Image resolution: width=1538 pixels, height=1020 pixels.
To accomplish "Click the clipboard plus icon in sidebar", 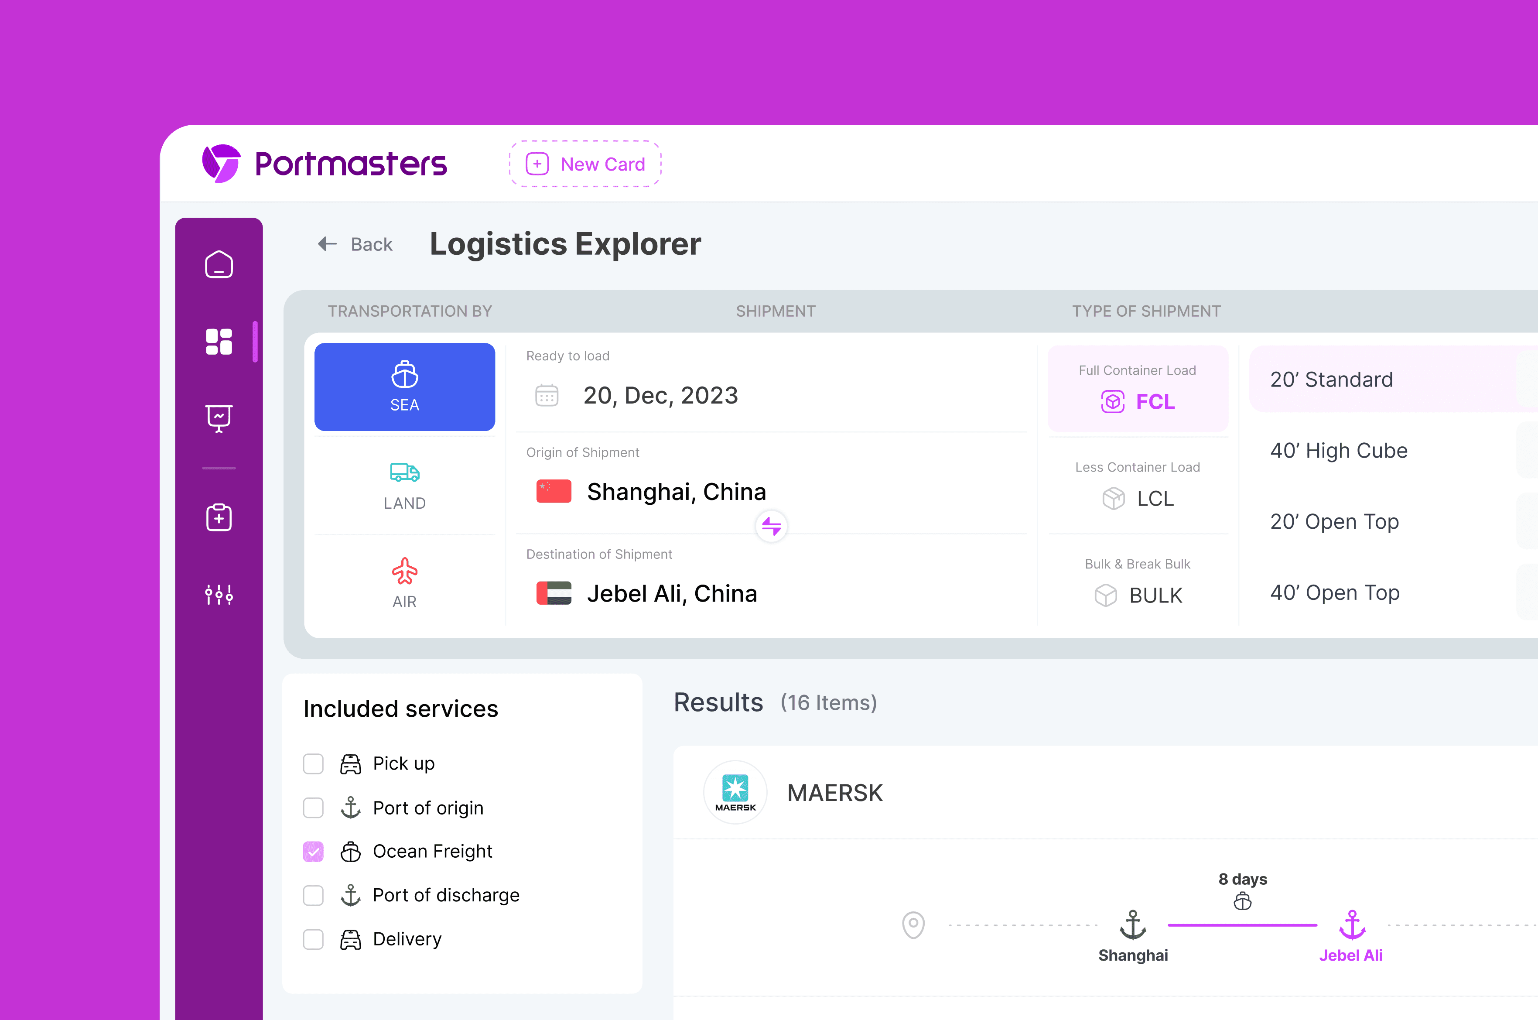I will click(x=219, y=518).
